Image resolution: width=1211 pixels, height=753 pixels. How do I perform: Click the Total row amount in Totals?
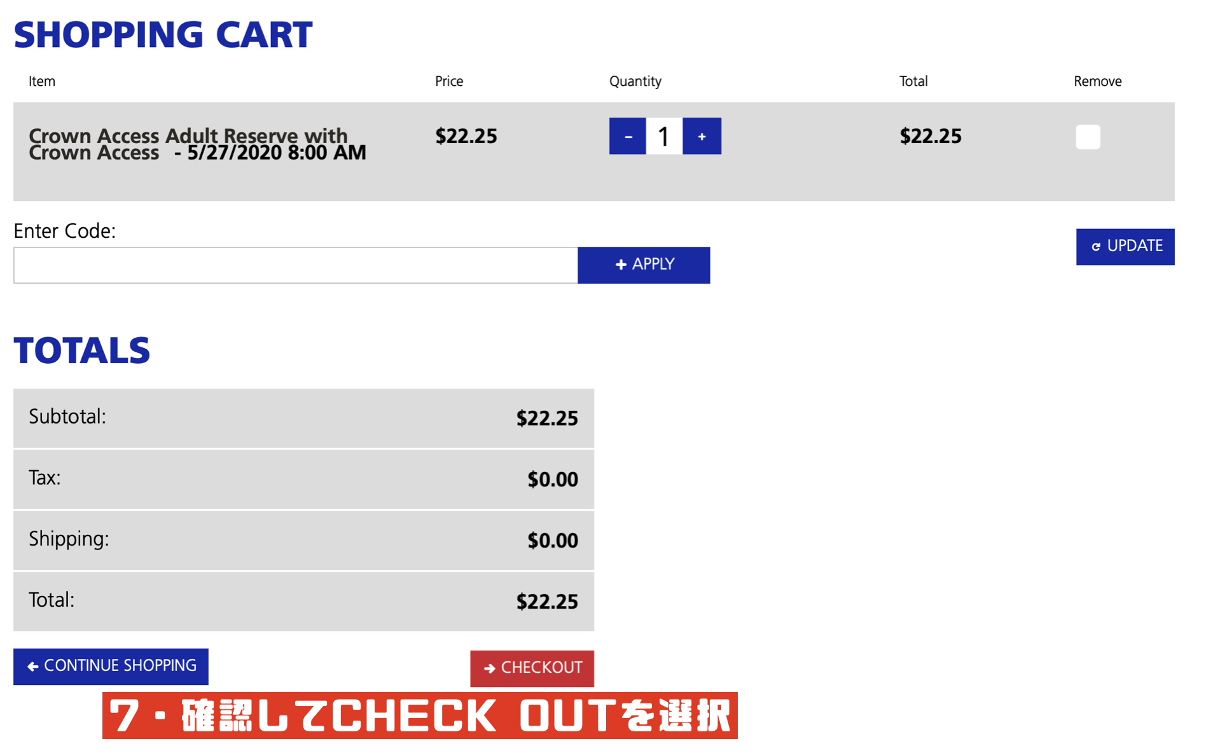coord(547,602)
